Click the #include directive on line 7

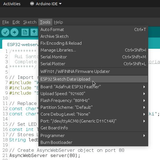(x=20, y=82)
